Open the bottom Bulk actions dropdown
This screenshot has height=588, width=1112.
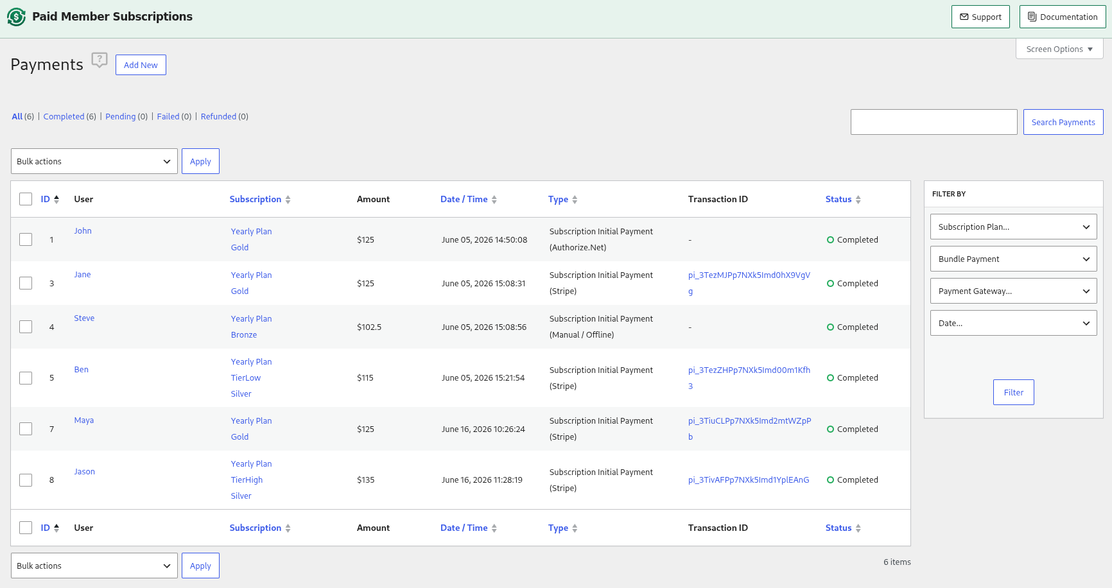pyautogui.click(x=94, y=566)
